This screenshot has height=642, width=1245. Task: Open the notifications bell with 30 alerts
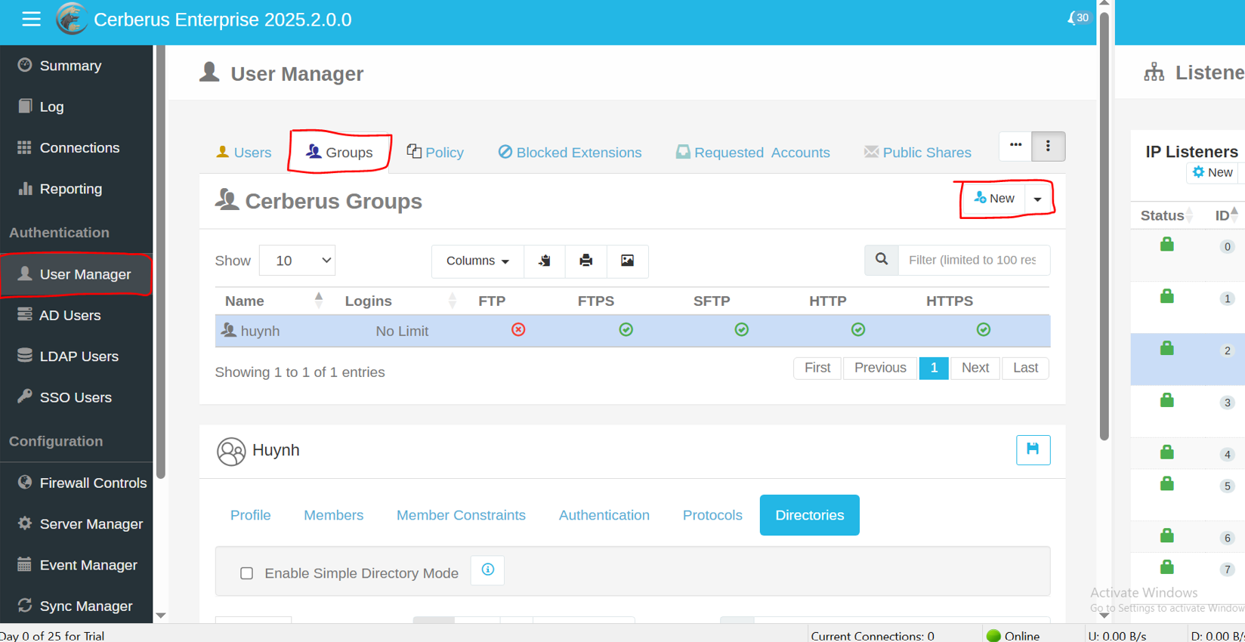pyautogui.click(x=1078, y=18)
